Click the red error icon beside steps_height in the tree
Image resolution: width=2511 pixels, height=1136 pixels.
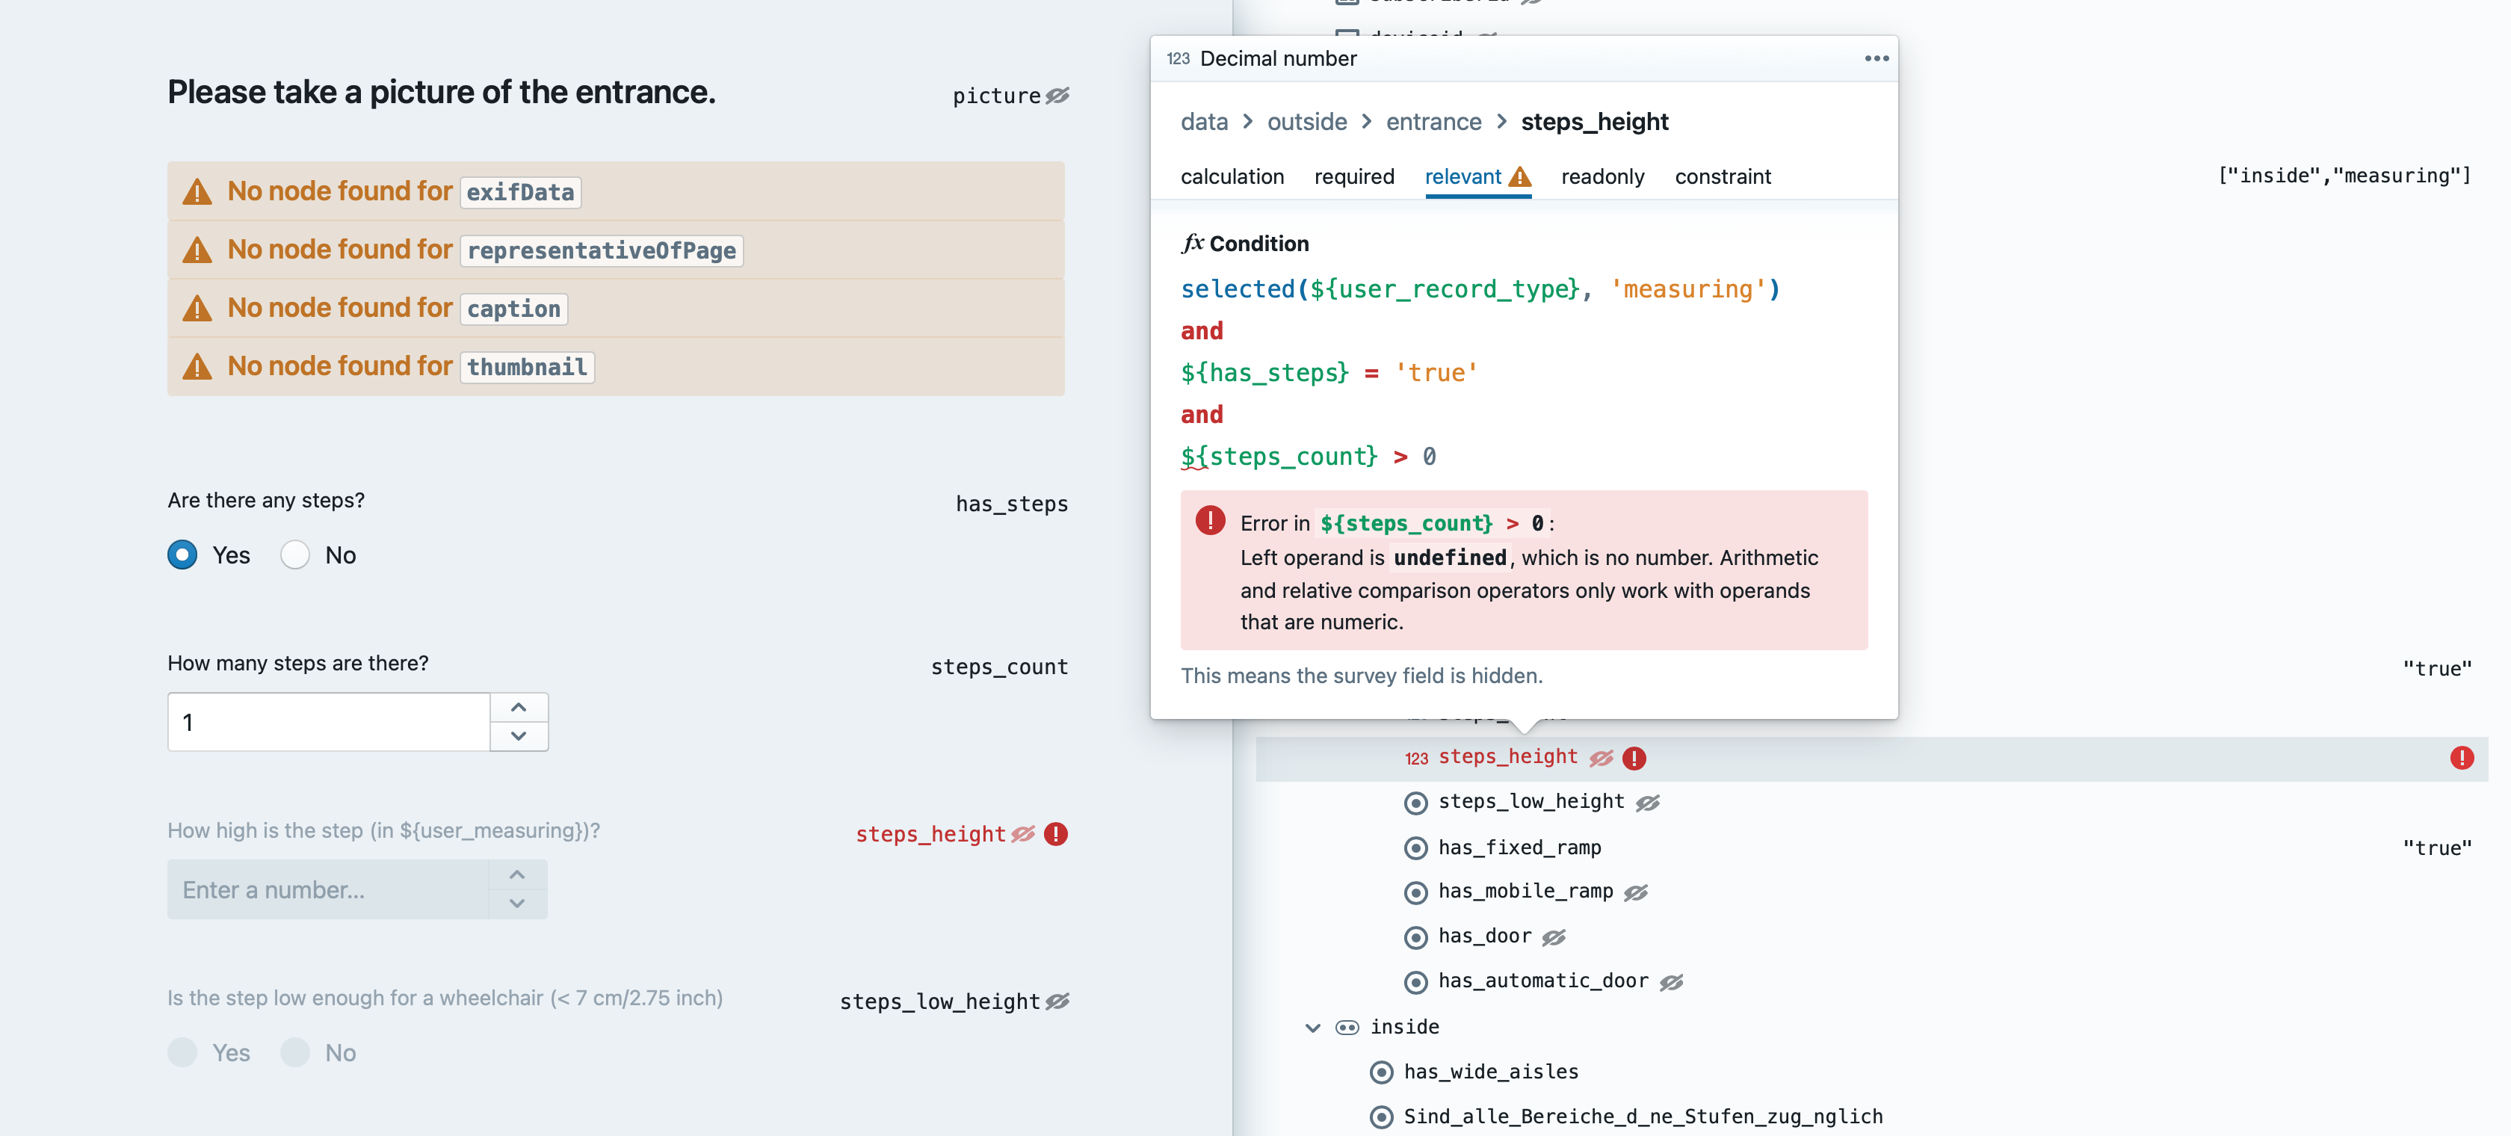pos(1634,758)
